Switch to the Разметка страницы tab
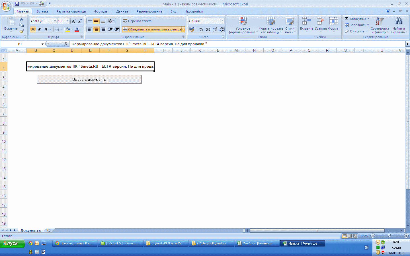This screenshot has height=256, width=410. 71,11
